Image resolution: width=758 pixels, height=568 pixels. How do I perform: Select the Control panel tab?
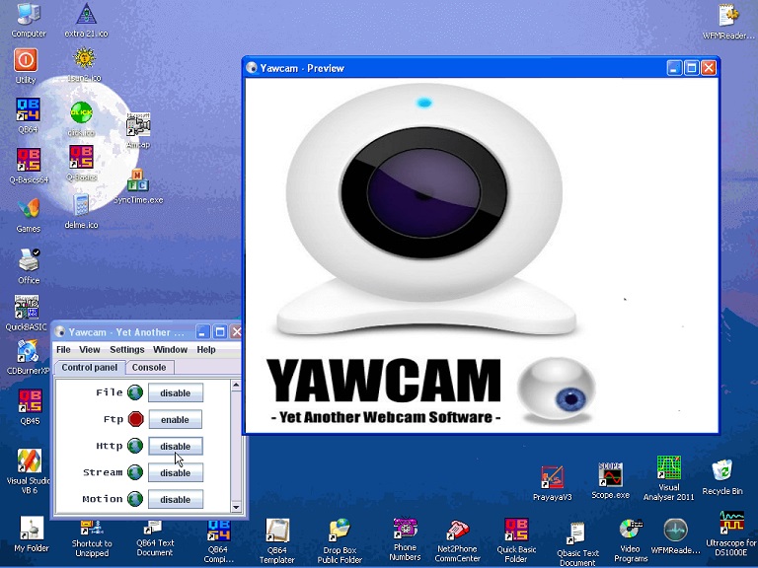90,367
